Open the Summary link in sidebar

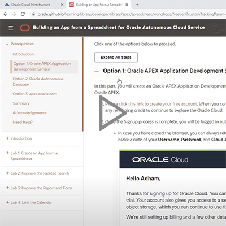click(21, 103)
